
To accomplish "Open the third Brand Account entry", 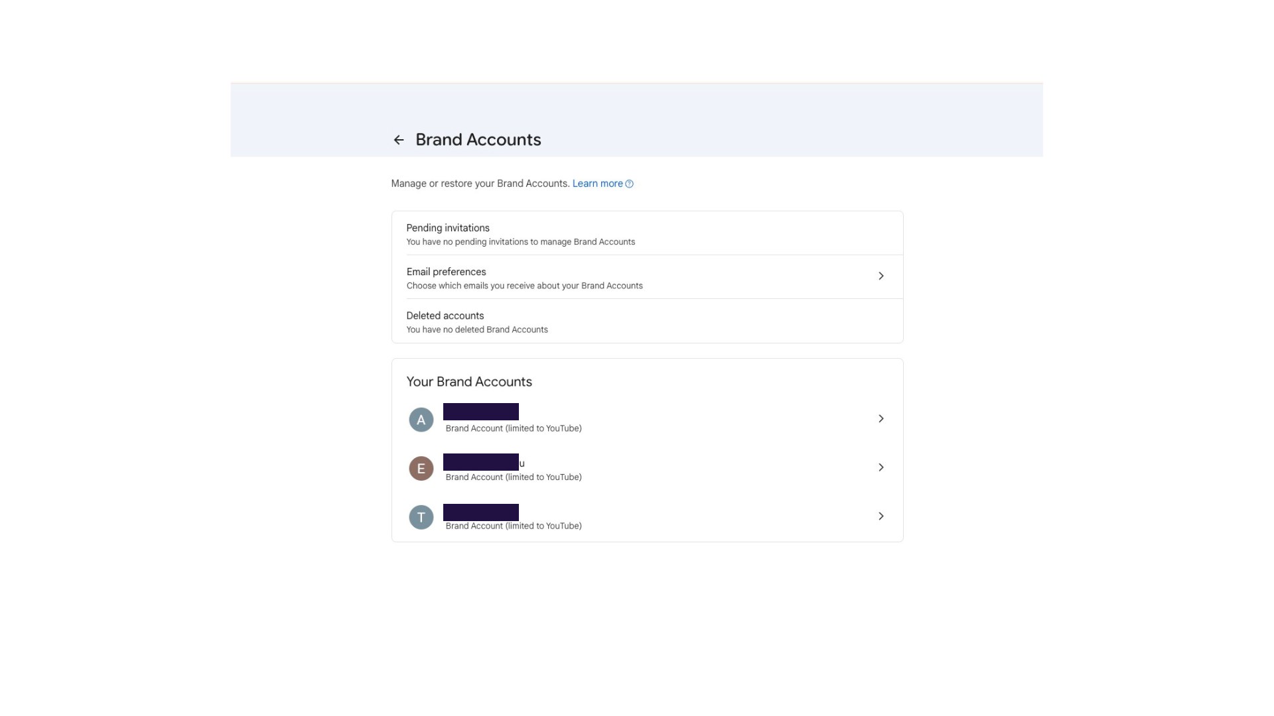I will click(647, 516).
